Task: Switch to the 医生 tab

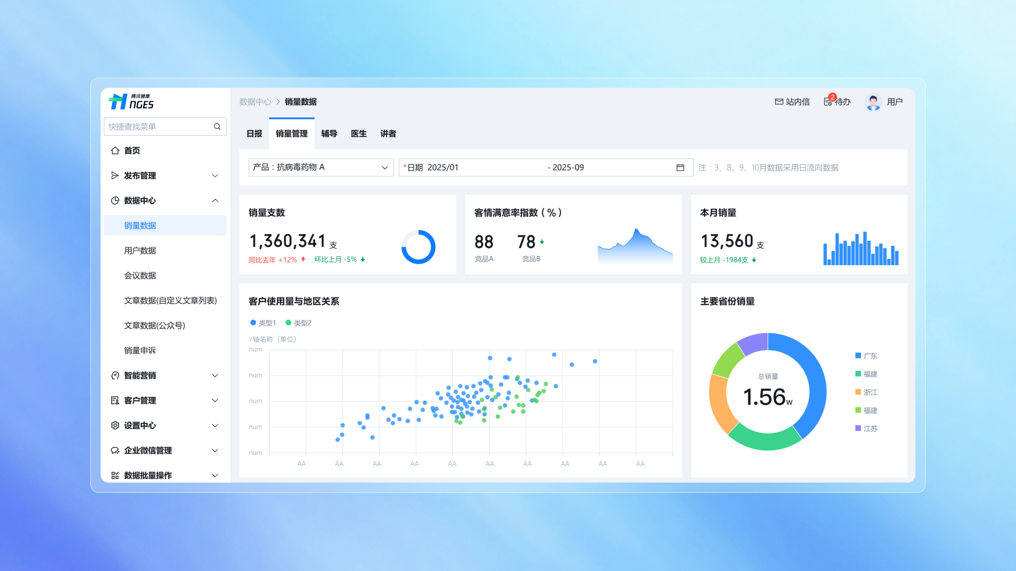Action: coord(359,134)
